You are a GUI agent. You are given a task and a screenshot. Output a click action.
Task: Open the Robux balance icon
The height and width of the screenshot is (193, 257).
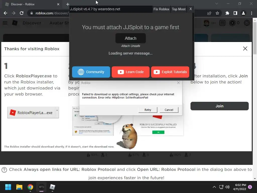pyautogui.click(x=232, y=23)
